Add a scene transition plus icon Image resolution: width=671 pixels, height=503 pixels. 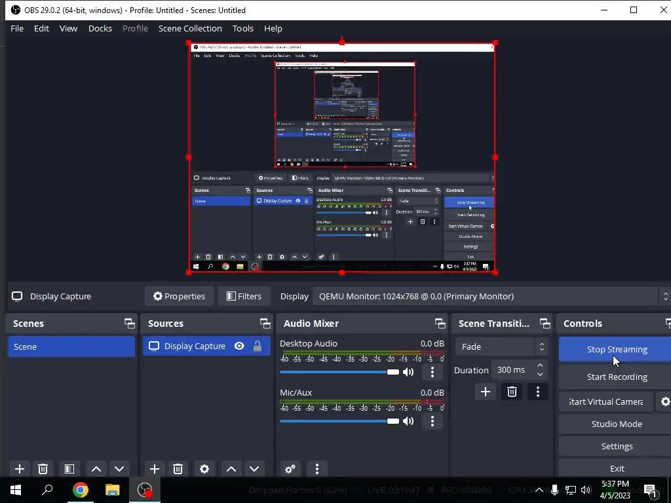(x=486, y=392)
